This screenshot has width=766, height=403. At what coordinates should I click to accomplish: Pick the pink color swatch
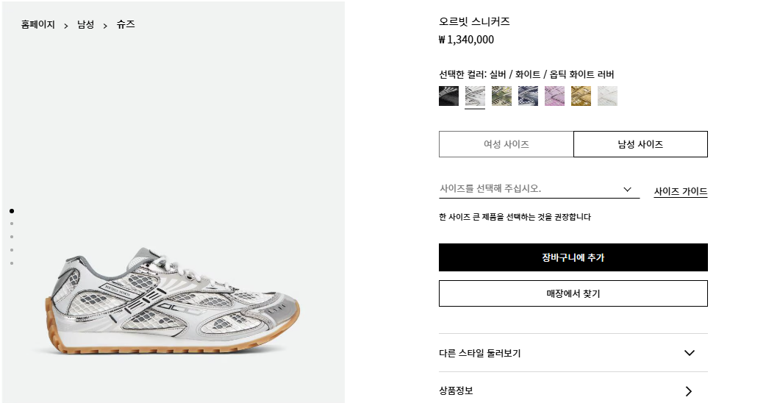(554, 96)
